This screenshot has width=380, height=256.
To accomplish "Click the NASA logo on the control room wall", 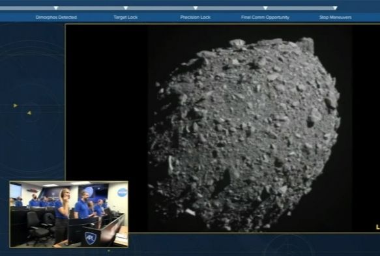I will coord(122,192).
